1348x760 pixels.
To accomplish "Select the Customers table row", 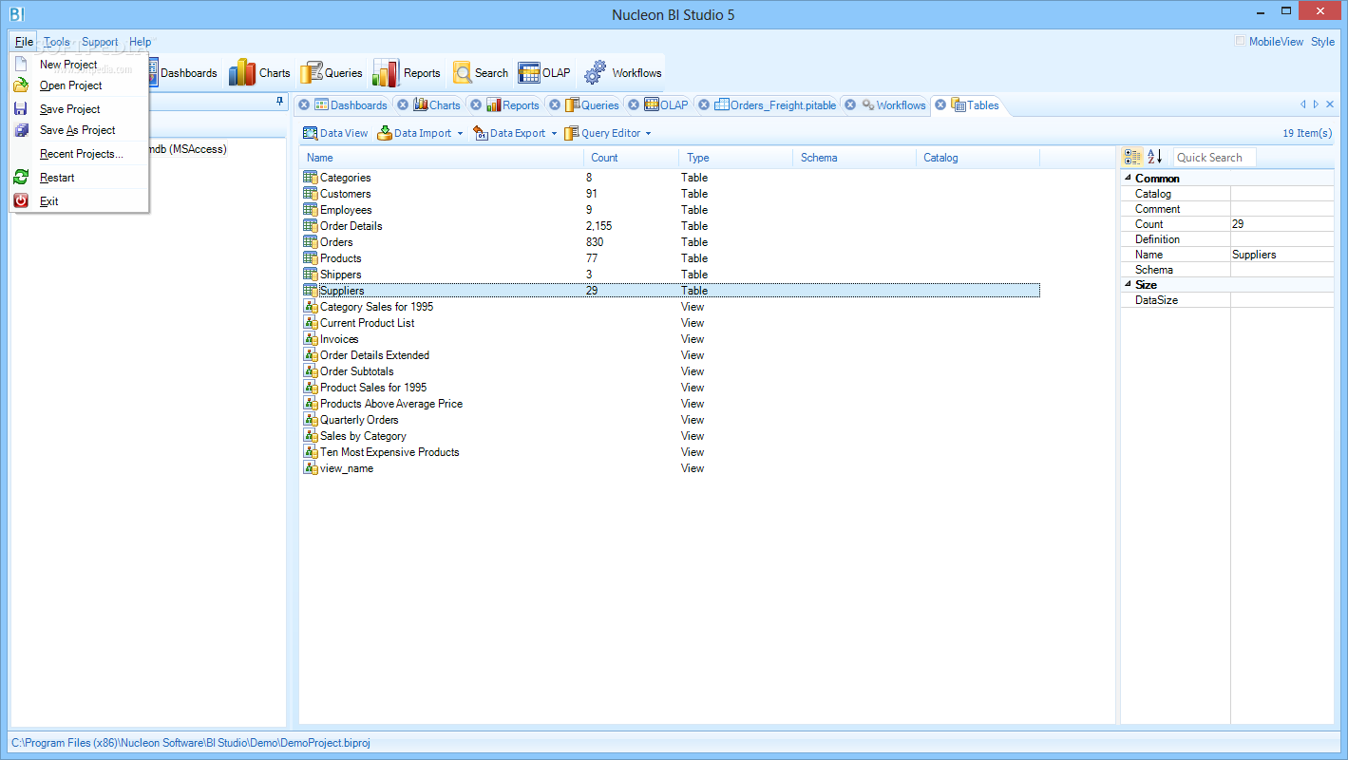I will tap(671, 194).
